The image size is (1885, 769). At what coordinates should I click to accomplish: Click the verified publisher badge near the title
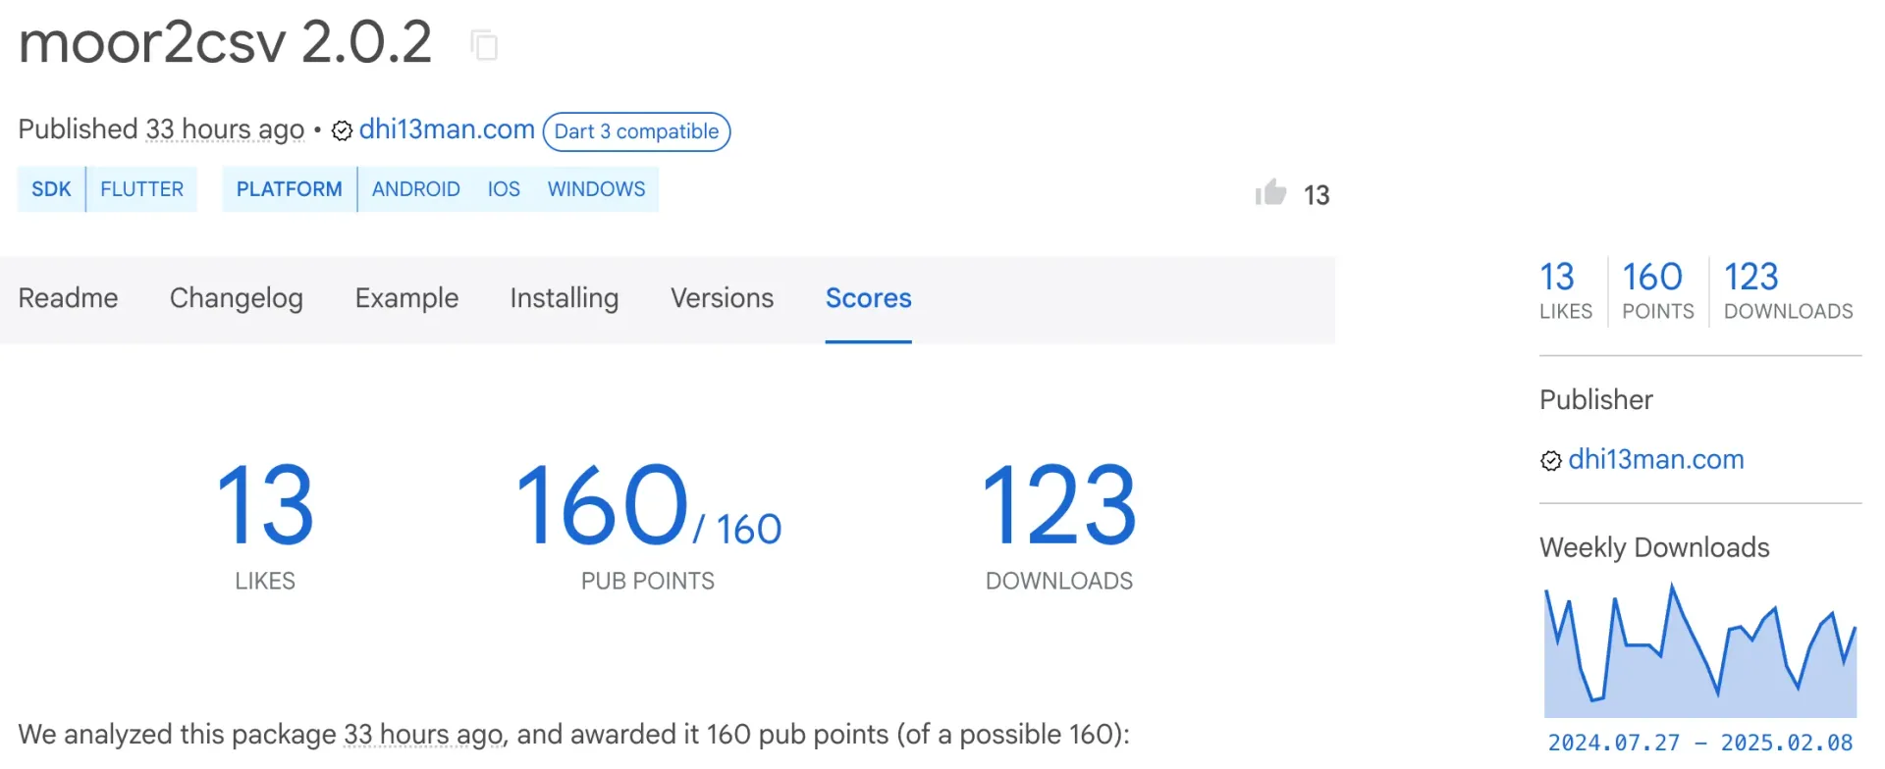point(342,131)
